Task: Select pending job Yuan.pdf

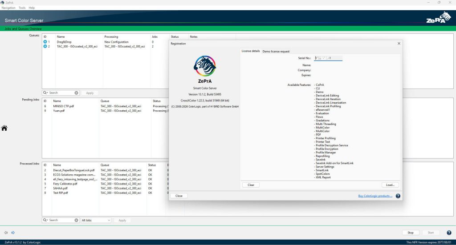Action: point(59,111)
